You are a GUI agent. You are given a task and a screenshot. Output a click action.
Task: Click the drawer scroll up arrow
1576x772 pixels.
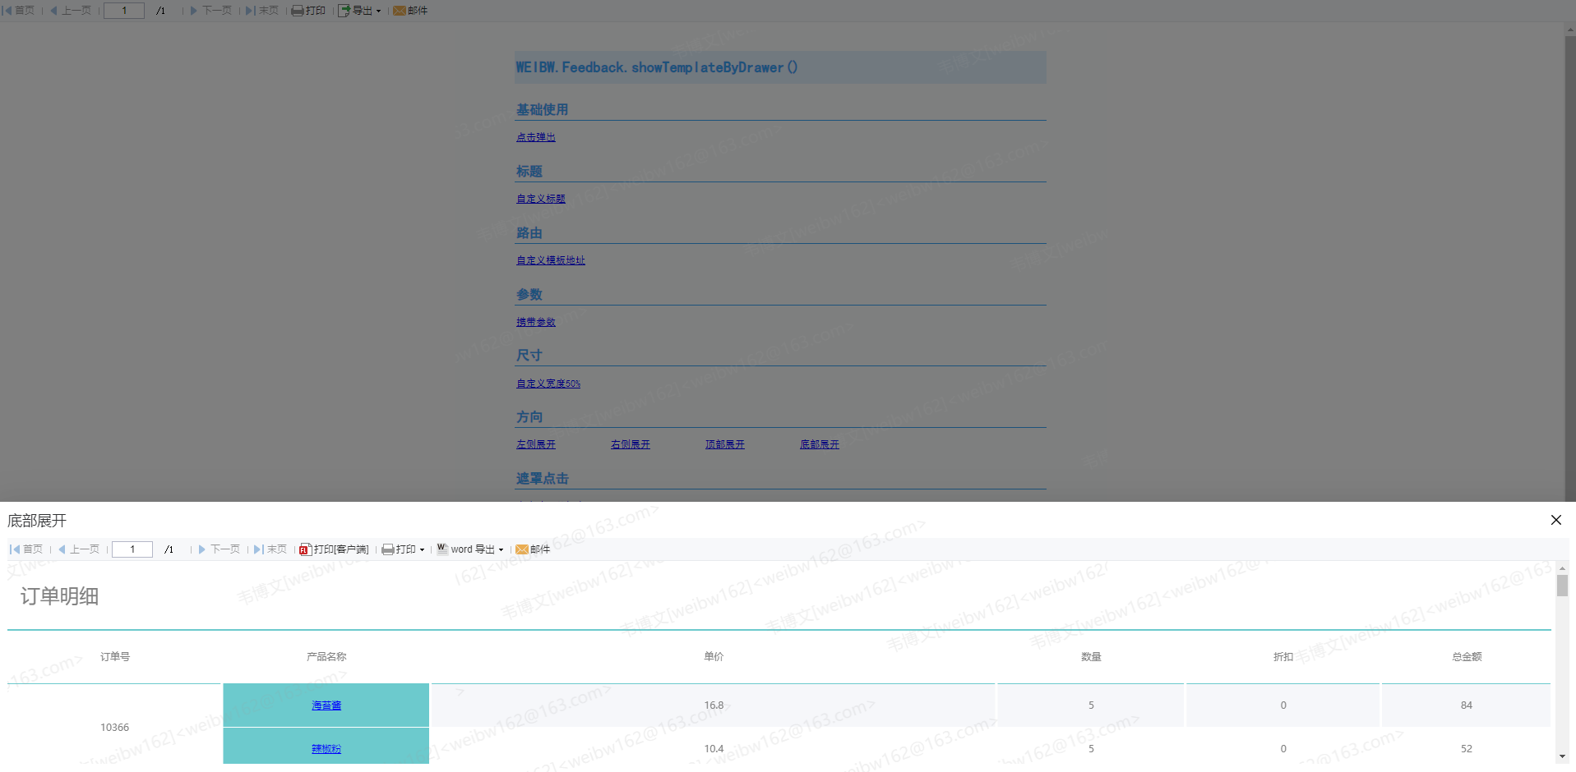pyautogui.click(x=1562, y=568)
